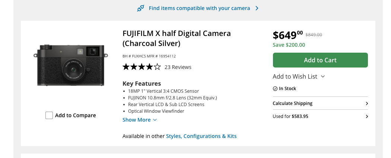The image size is (391, 158).
Task: Open the 23 Reviews link
Action: tap(178, 67)
